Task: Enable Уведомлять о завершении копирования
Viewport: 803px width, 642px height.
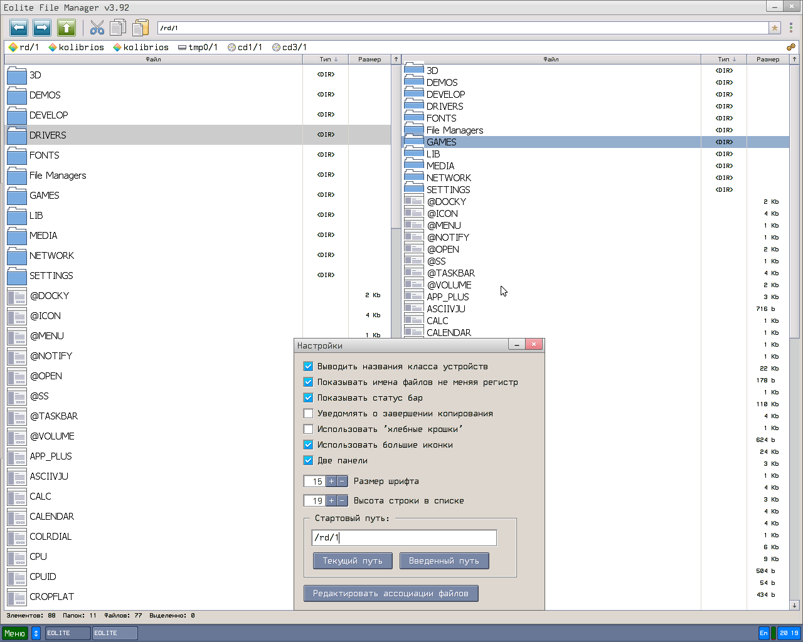Action: click(x=308, y=413)
